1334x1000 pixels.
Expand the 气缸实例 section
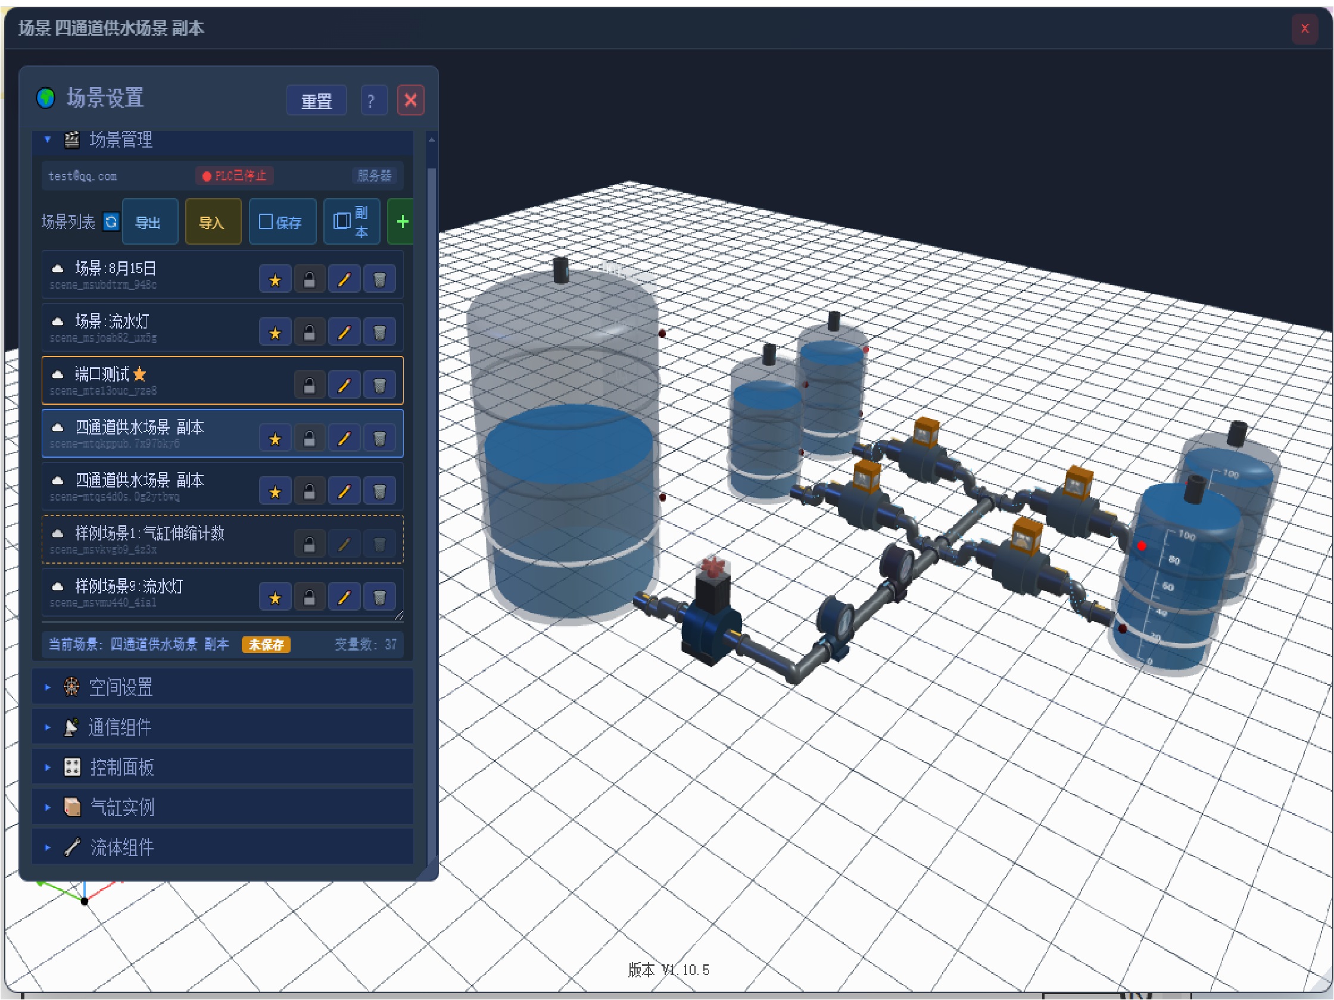point(223,807)
